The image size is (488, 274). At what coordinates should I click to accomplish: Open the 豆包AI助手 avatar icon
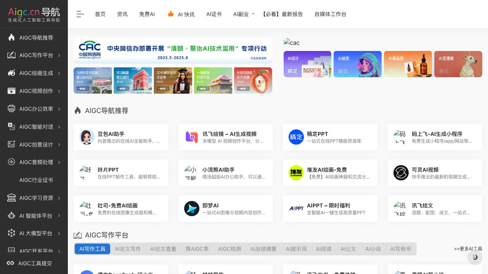[87, 137]
